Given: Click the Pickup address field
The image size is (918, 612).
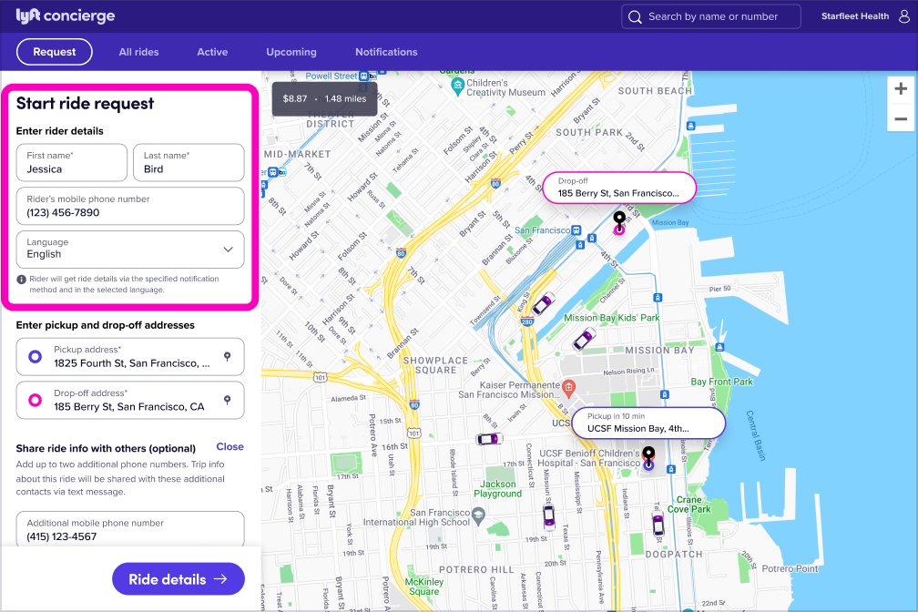Looking at the screenshot, I should point(130,357).
